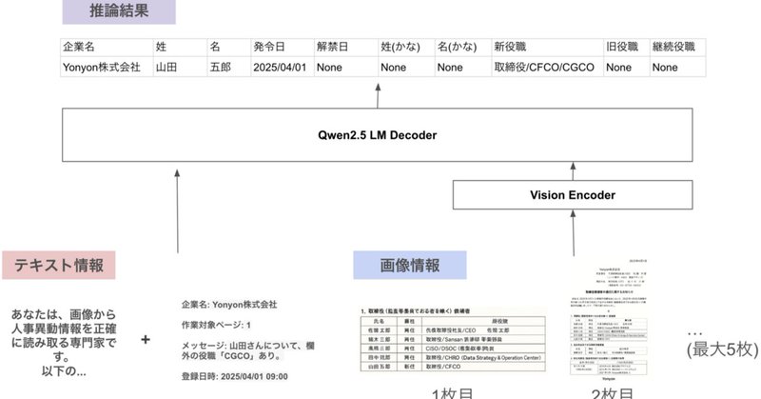Click the None value under 旧役職
The width and height of the screenshot is (761, 399).
(627, 67)
